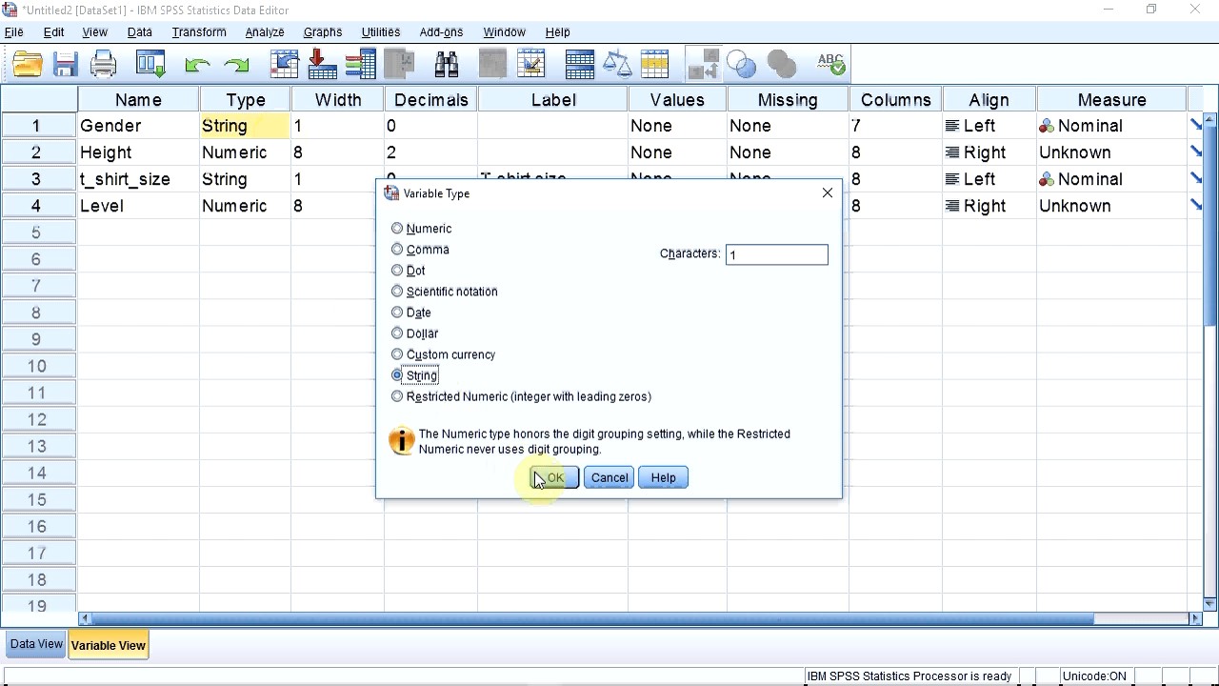The image size is (1219, 686).
Task: Open the Transform menu
Action: point(199,32)
